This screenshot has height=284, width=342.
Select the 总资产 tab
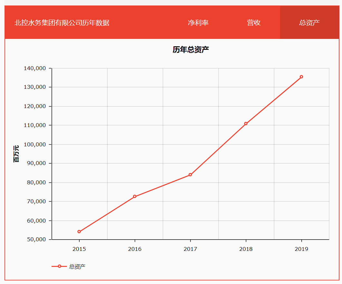point(309,23)
